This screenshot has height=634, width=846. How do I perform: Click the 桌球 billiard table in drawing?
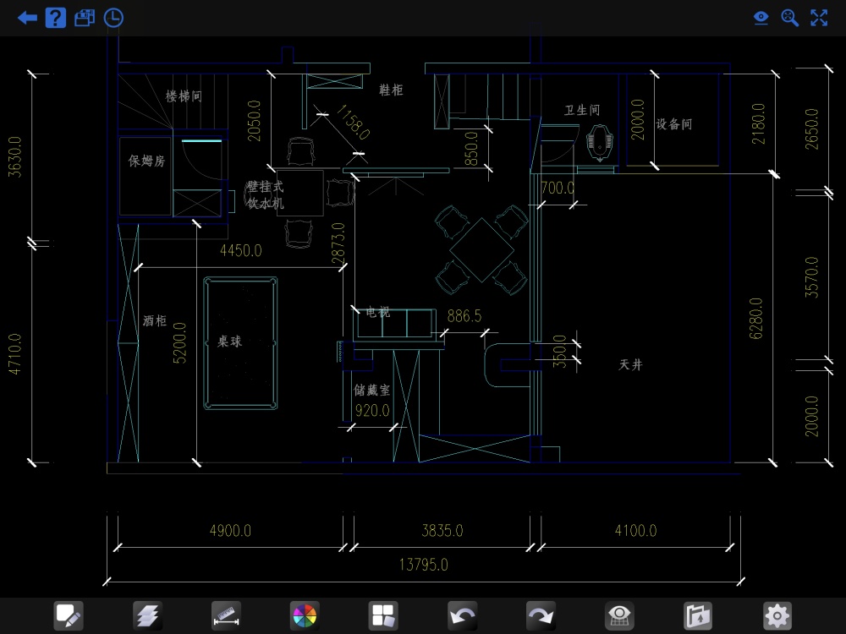click(x=240, y=342)
